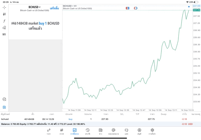Sort by Swap column header
This screenshot has width=201, height=140.
(164, 114)
